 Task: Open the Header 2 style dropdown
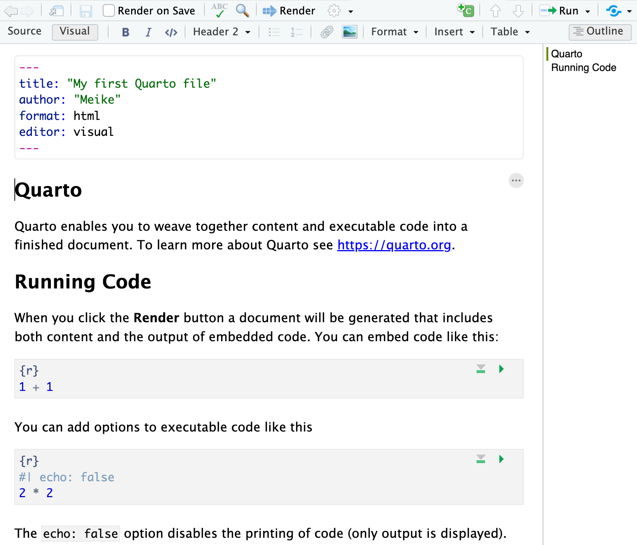[x=221, y=32]
